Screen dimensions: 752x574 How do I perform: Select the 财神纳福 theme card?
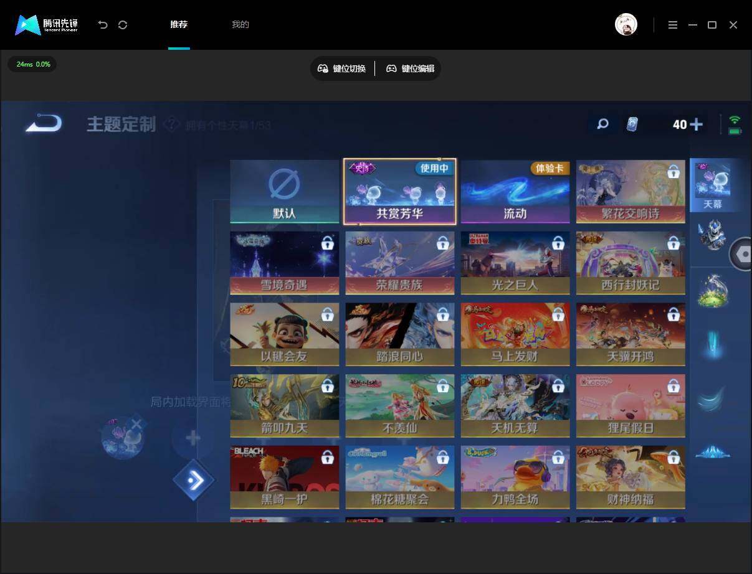coord(631,478)
